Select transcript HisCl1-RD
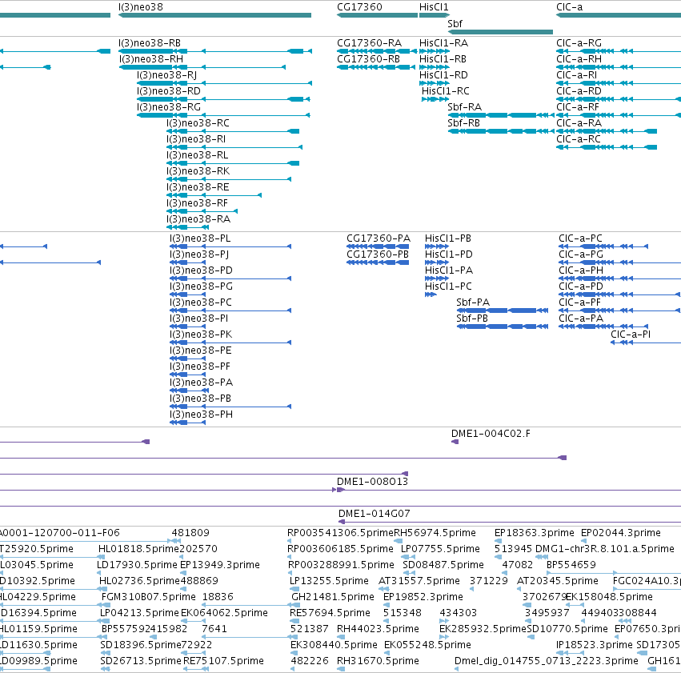Screen dimensions: 681x673 coord(435,83)
